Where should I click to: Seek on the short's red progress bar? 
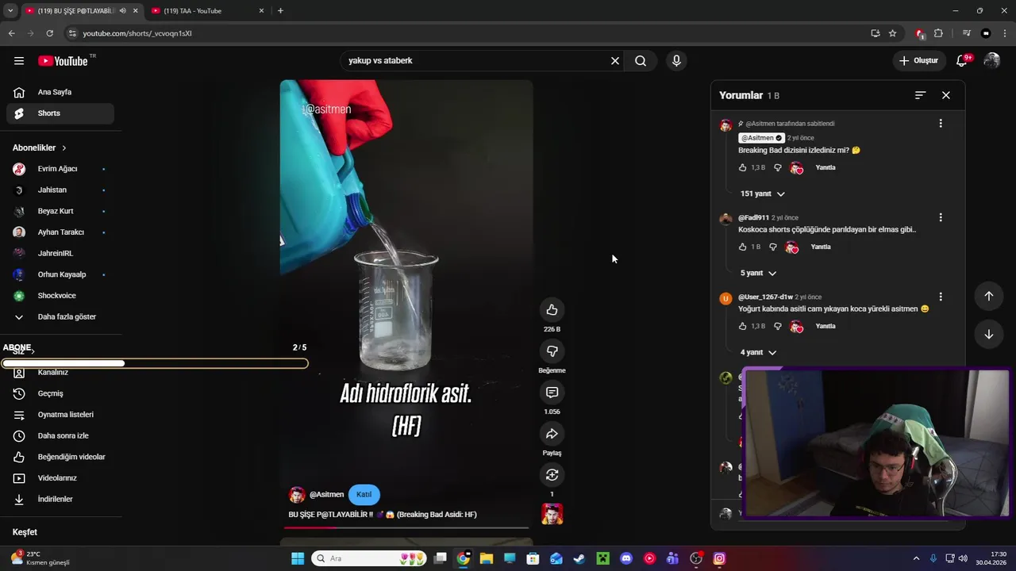(408, 527)
